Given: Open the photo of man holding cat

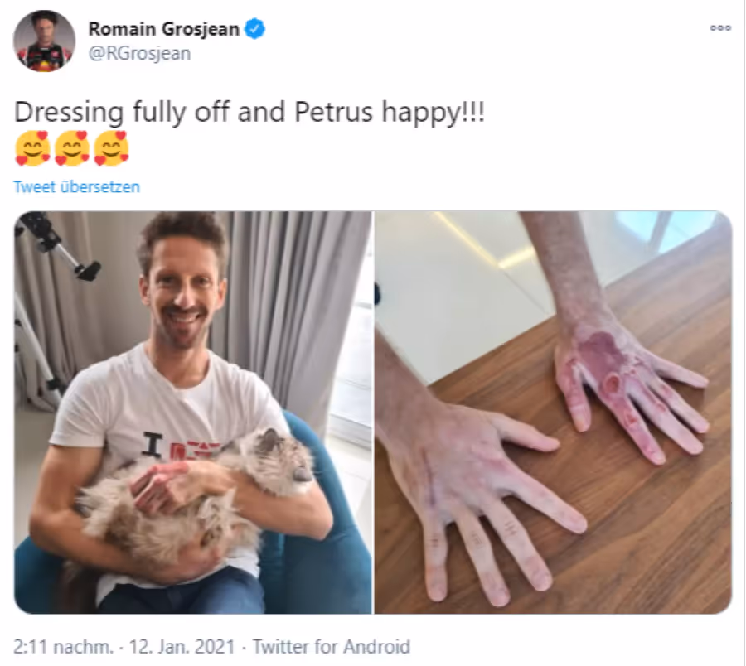Looking at the screenshot, I should [x=193, y=413].
